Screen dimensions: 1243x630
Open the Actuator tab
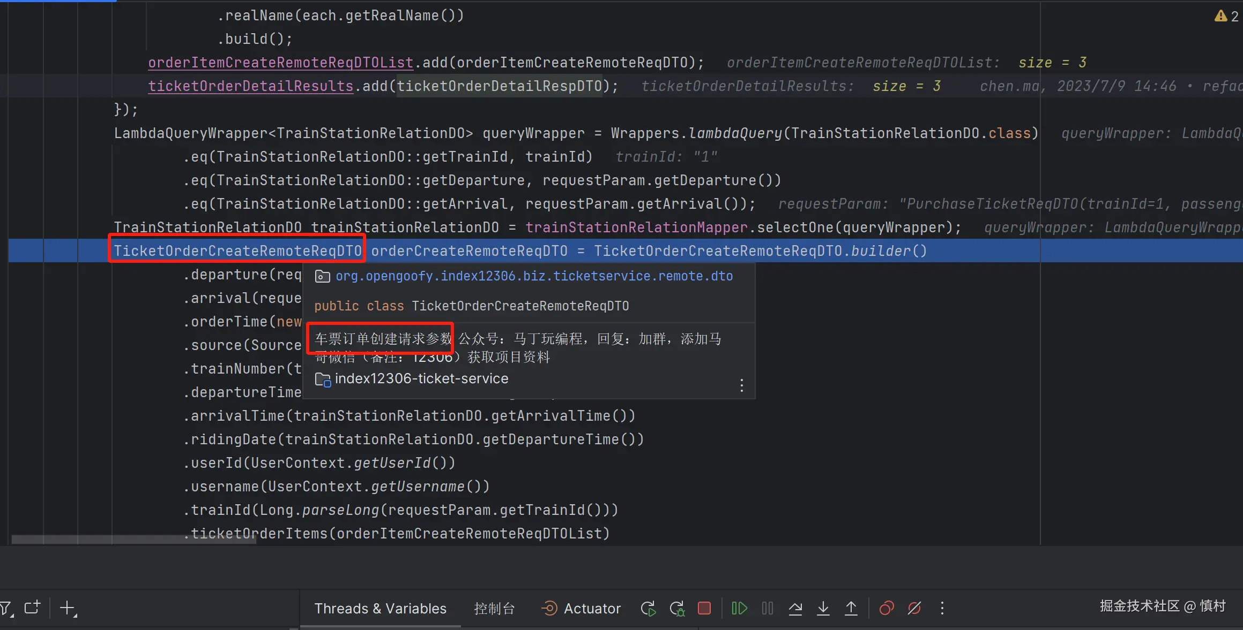(x=582, y=609)
